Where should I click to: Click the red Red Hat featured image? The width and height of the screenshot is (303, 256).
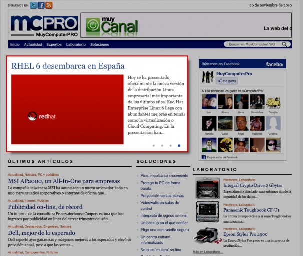(x=67, y=109)
